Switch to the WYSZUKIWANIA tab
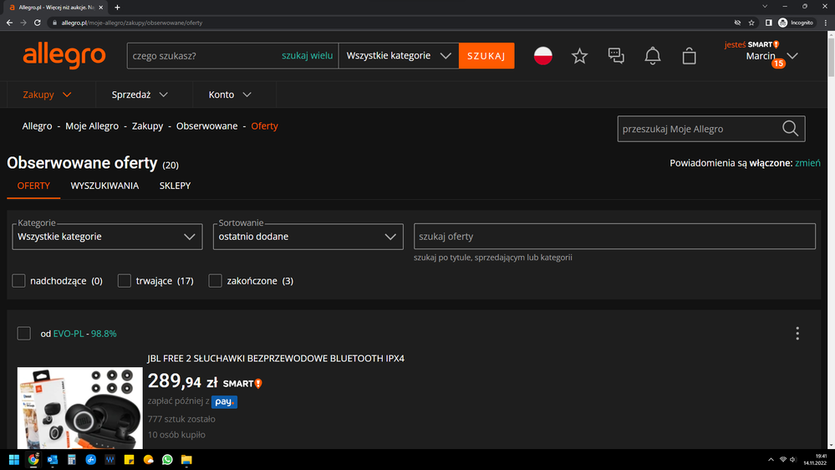This screenshot has width=835, height=470. click(104, 186)
